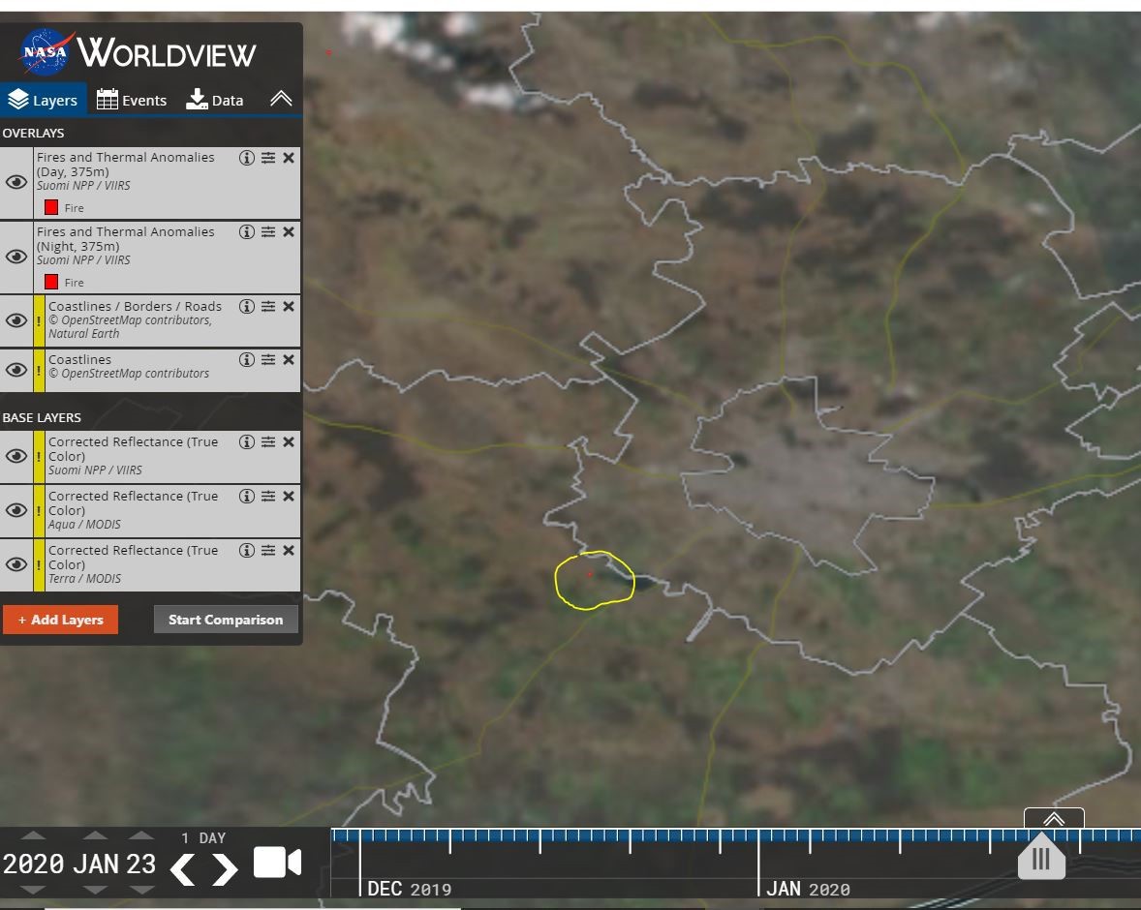Click the JAN month field
This screenshot has width=1141, height=910.
click(96, 864)
